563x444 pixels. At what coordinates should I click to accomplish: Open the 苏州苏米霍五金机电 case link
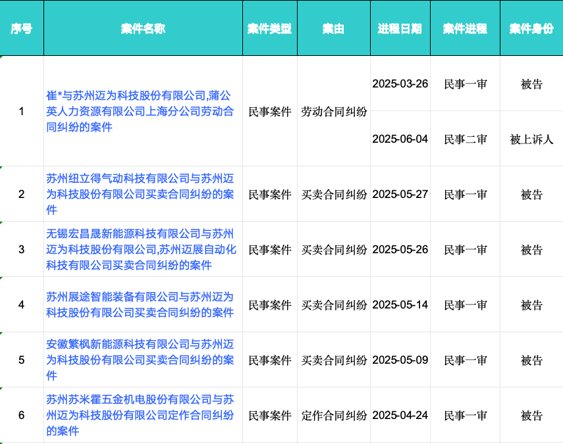(x=140, y=415)
